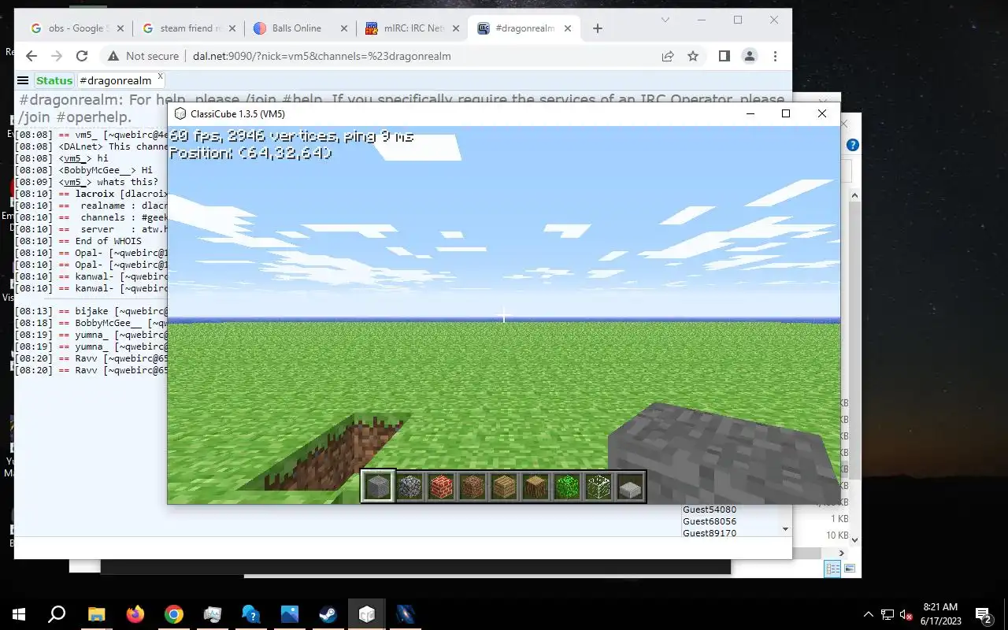Click nick Guest54080 in the user list
The image size is (1008, 630).
tap(710, 510)
